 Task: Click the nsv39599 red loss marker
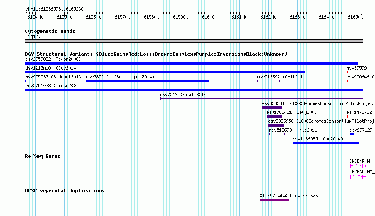click(347, 72)
